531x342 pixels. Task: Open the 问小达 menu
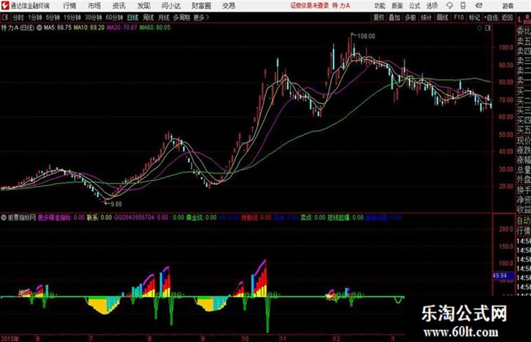point(171,6)
